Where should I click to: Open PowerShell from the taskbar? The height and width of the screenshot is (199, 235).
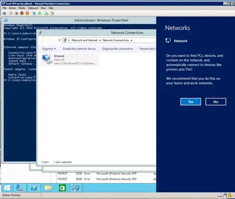34,188
